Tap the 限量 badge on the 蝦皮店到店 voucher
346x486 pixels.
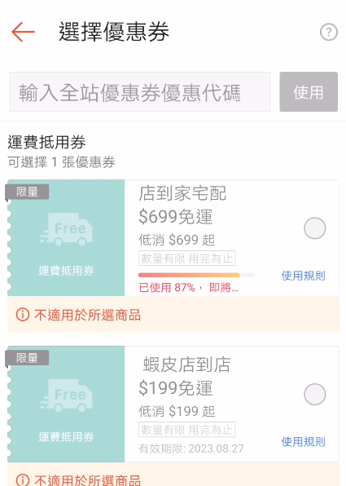coord(27,358)
